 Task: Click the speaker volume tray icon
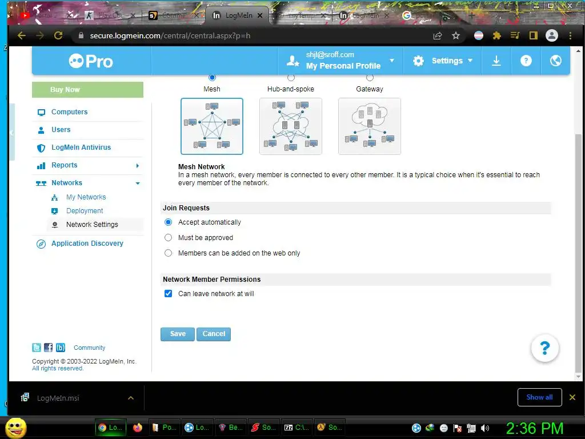(x=485, y=428)
